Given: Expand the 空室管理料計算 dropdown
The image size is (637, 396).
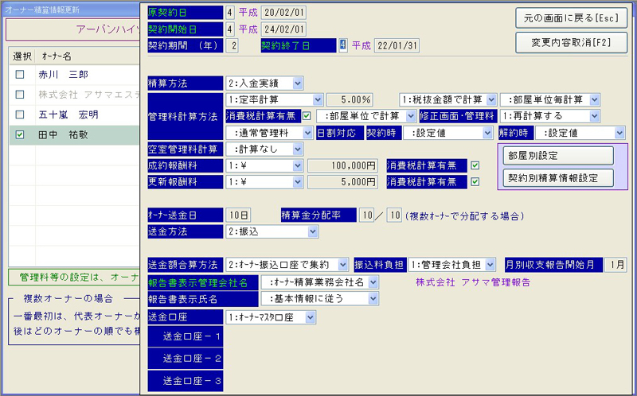Looking at the screenshot, I should coord(297,149).
